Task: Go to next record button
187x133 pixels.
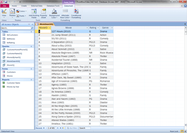Action: [x=58, y=128]
